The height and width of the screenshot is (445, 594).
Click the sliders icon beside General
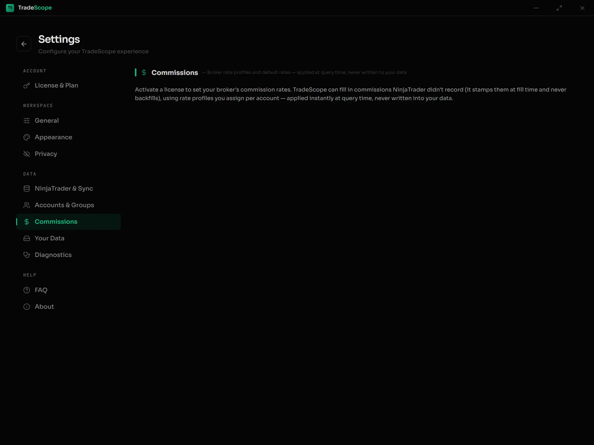27,121
